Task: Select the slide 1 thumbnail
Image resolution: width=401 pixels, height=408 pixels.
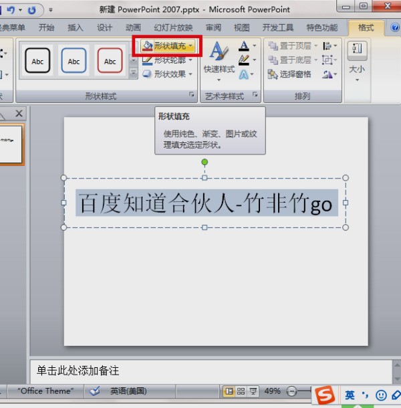Action: point(11,143)
